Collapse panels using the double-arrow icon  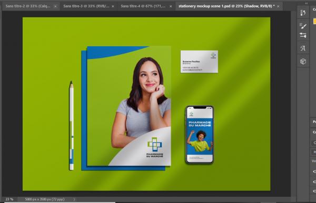coord(307,3)
